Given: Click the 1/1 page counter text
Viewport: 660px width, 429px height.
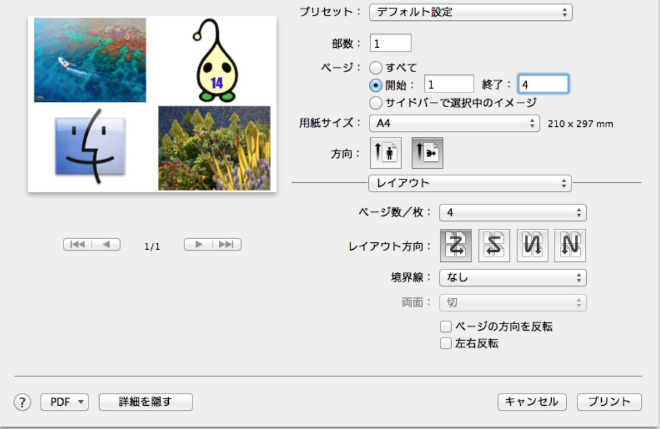Looking at the screenshot, I should click(152, 247).
